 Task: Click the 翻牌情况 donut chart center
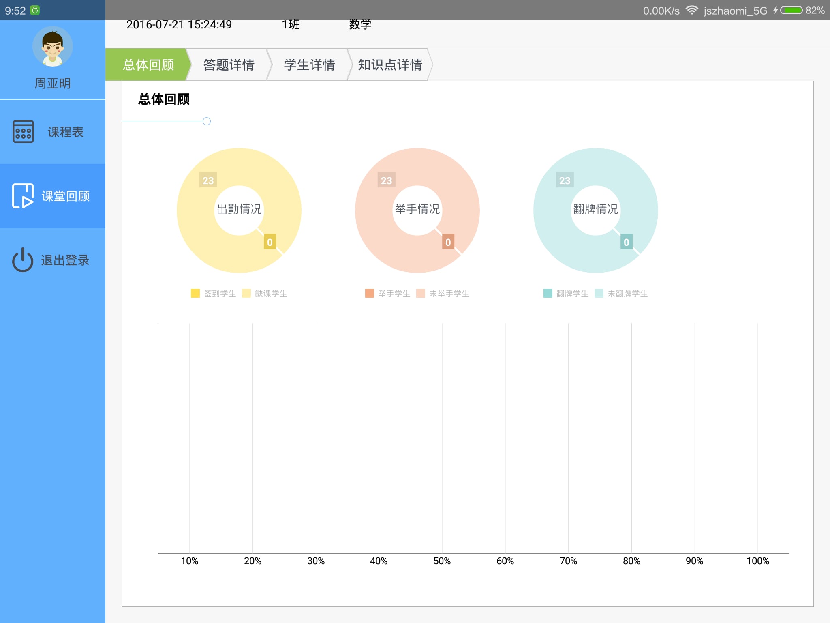coord(596,210)
